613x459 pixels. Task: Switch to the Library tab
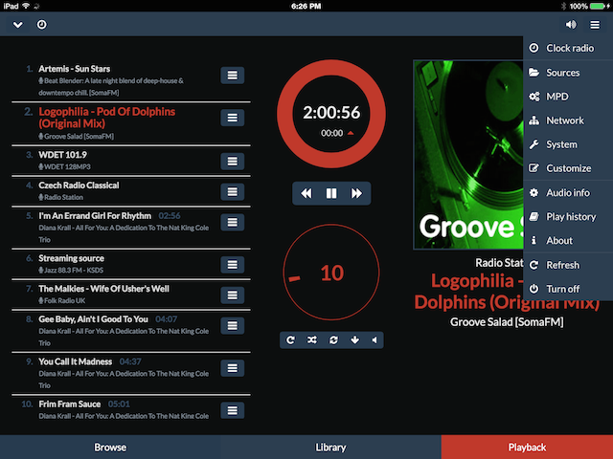pyautogui.click(x=330, y=448)
